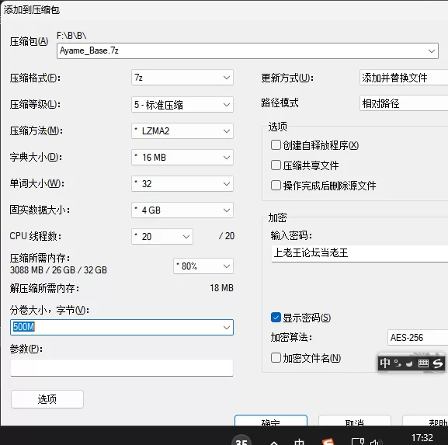Open the memory usage 80% dropdown
The height and width of the screenshot is (445, 448).
203,266
